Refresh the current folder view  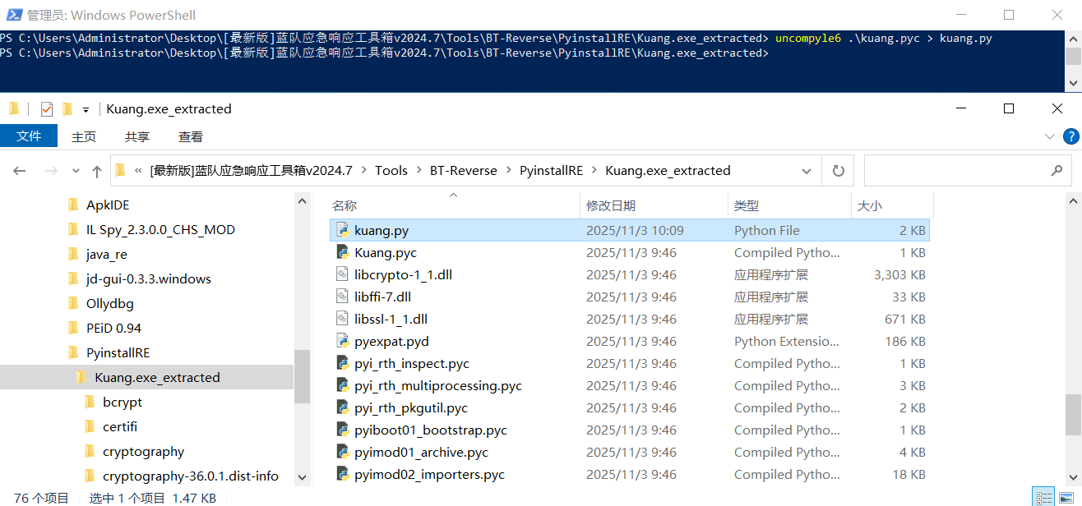pos(838,171)
